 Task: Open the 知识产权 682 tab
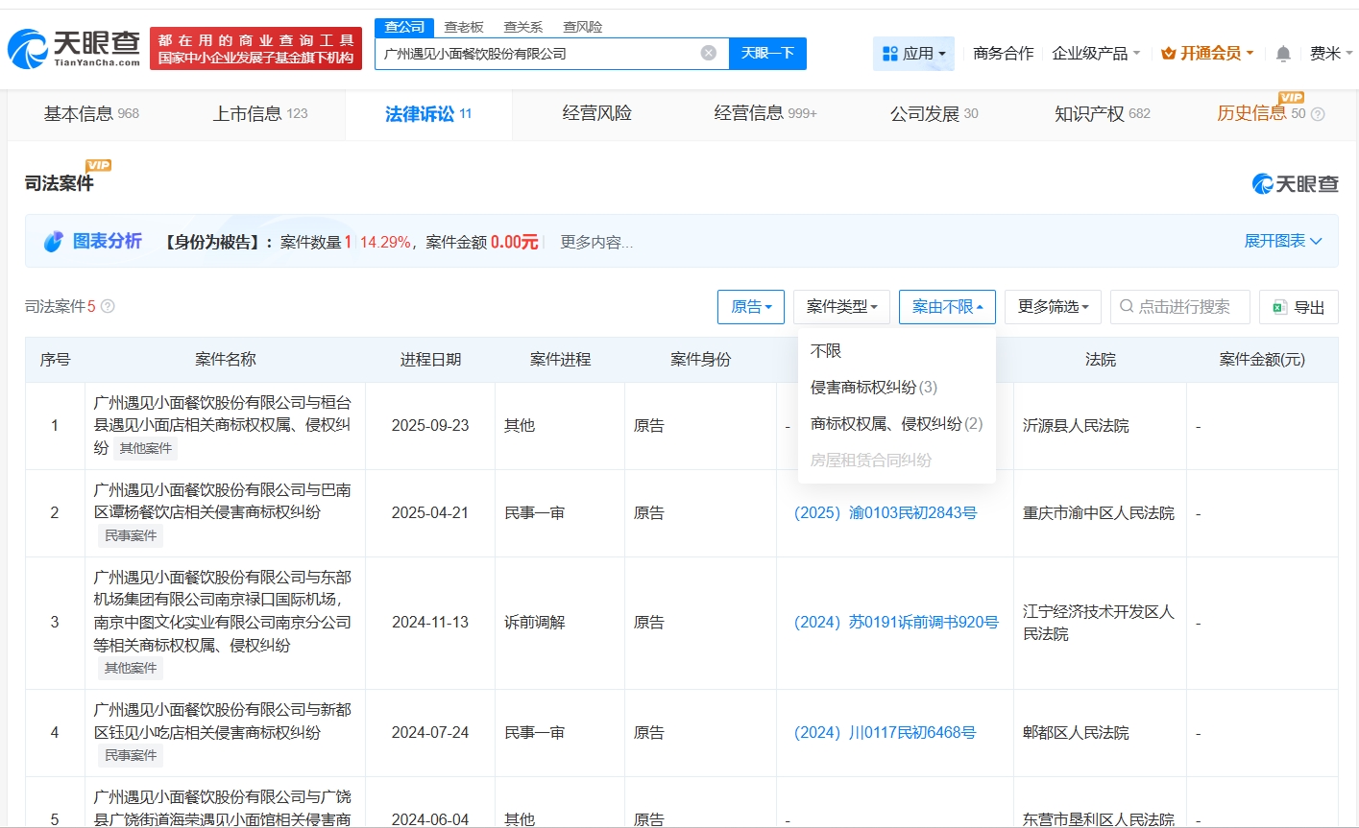tap(1103, 114)
